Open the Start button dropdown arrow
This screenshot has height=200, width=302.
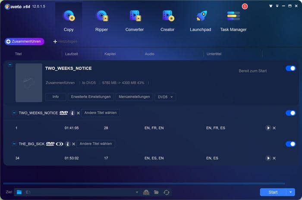coord(290,192)
